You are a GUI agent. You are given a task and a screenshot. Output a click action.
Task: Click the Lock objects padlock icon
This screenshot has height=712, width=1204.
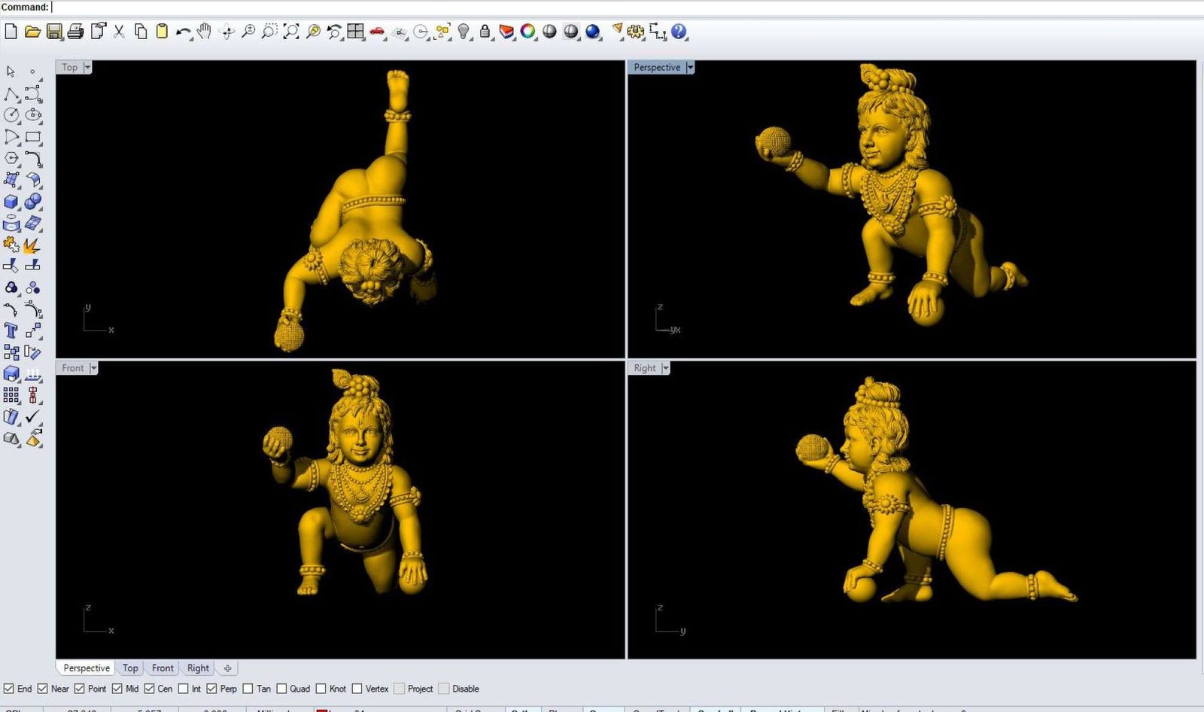click(x=485, y=32)
